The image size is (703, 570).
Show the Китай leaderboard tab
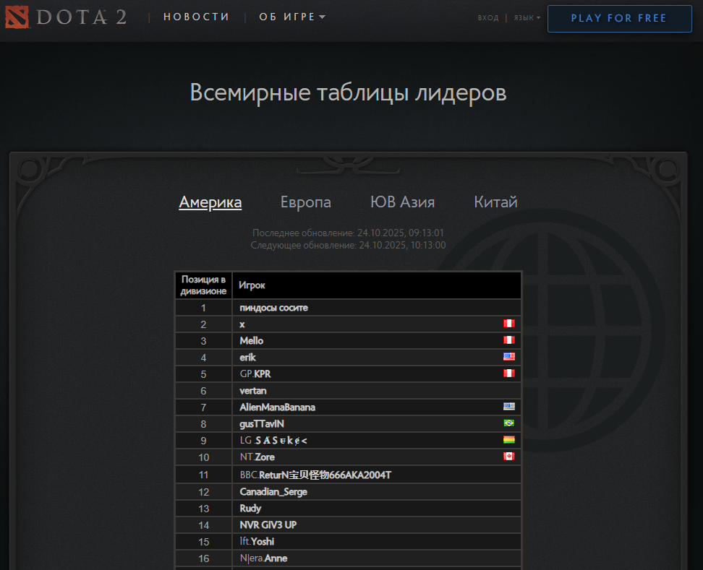click(495, 202)
